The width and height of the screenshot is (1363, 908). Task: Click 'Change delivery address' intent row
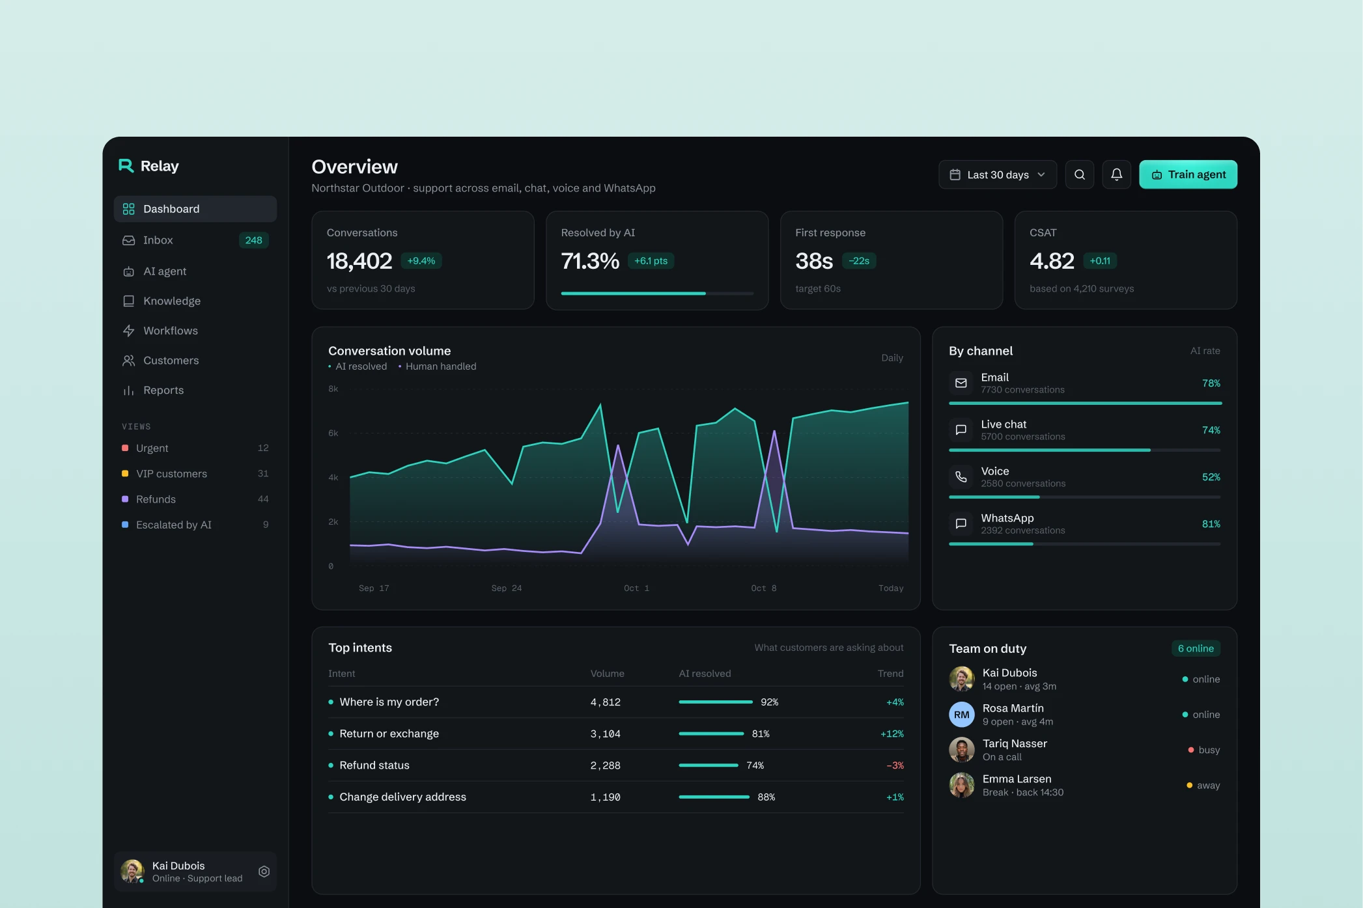(x=615, y=797)
